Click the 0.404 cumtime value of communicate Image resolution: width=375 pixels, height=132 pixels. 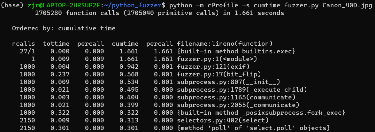pyautogui.click(x=129, y=97)
